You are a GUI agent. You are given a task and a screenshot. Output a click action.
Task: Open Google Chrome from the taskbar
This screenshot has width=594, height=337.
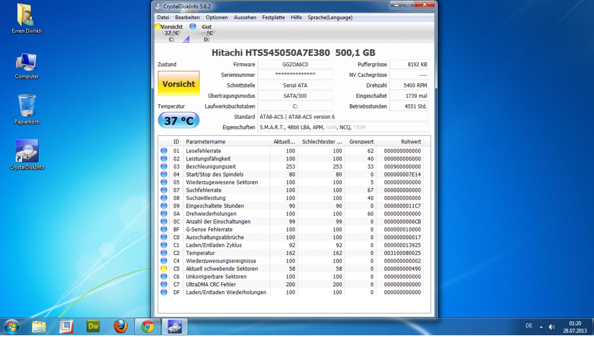(147, 327)
